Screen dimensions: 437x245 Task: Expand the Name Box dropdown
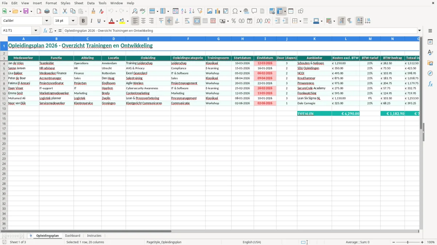pyautogui.click(x=36, y=30)
